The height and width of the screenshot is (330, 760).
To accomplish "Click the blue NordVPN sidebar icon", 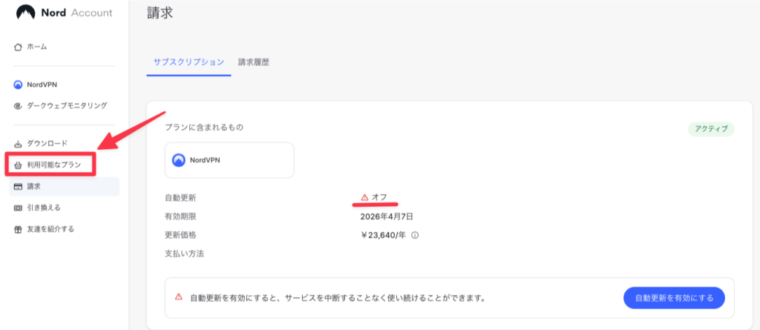I will coord(18,85).
